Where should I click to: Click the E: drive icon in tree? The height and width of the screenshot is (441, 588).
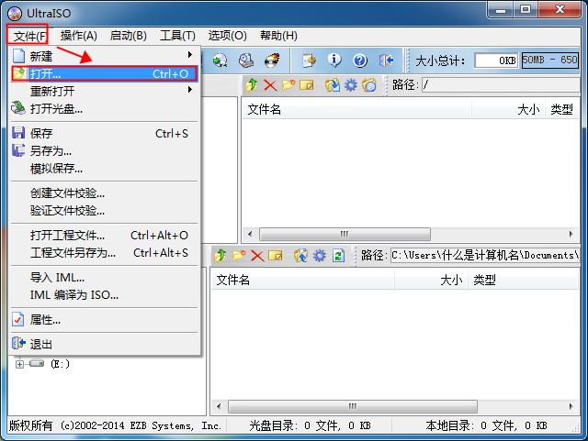pyautogui.click(x=37, y=363)
